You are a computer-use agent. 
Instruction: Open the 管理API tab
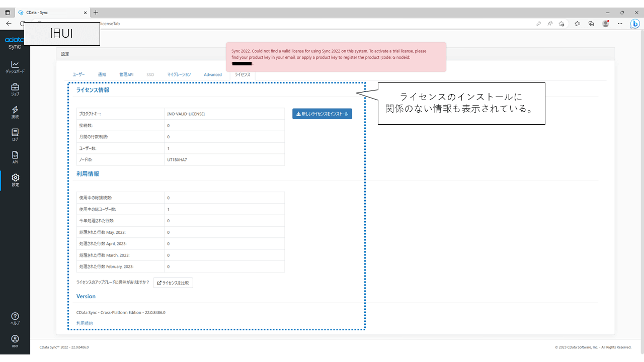(126, 74)
